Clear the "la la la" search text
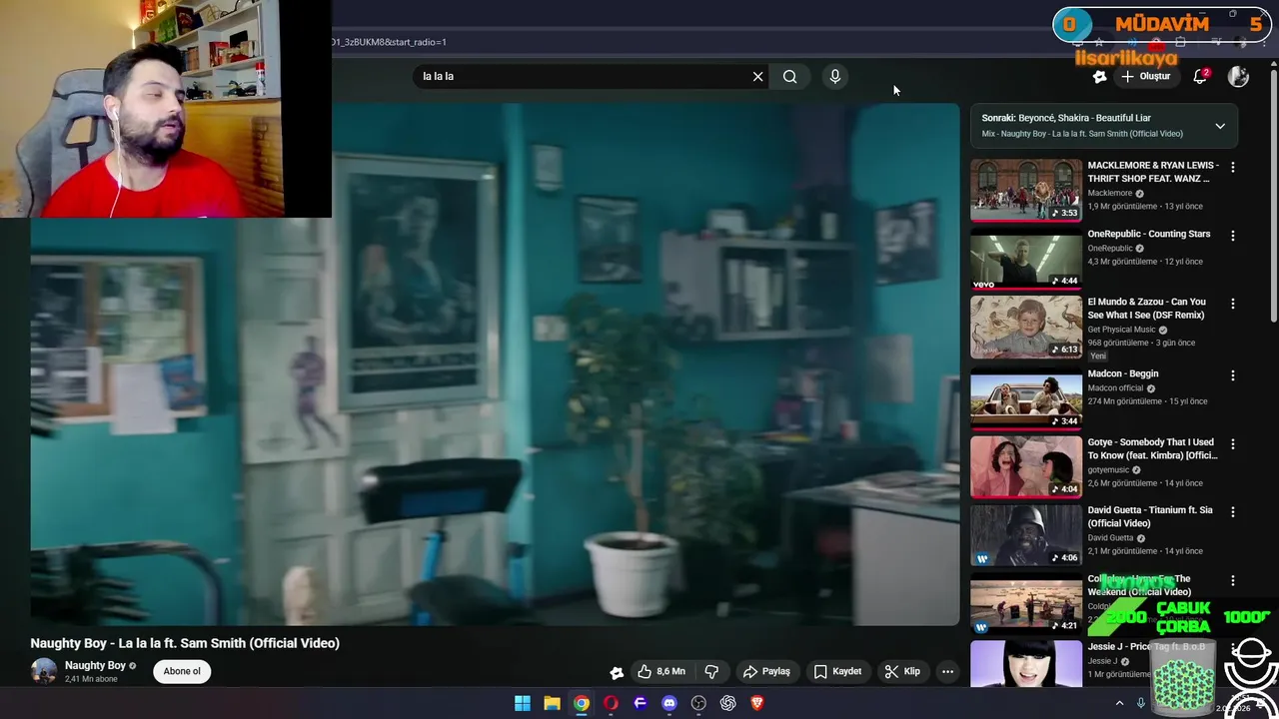The height and width of the screenshot is (719, 1279). tap(757, 76)
